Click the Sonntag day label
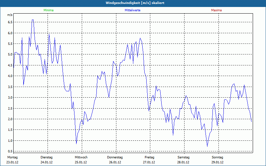The width and height of the screenshot is (266, 166). click(x=217, y=157)
